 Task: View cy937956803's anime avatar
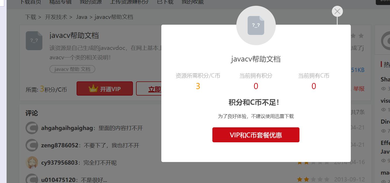click(x=32, y=163)
